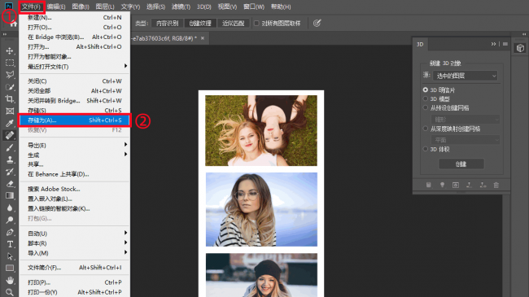529x297 pixels.
Task: Collapse the 3D panel with the double-arrow
Action: click(493, 44)
